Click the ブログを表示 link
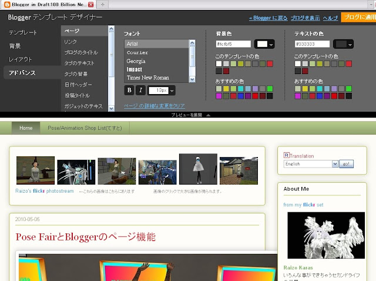Viewport: 376px width, 281px height. click(x=305, y=18)
